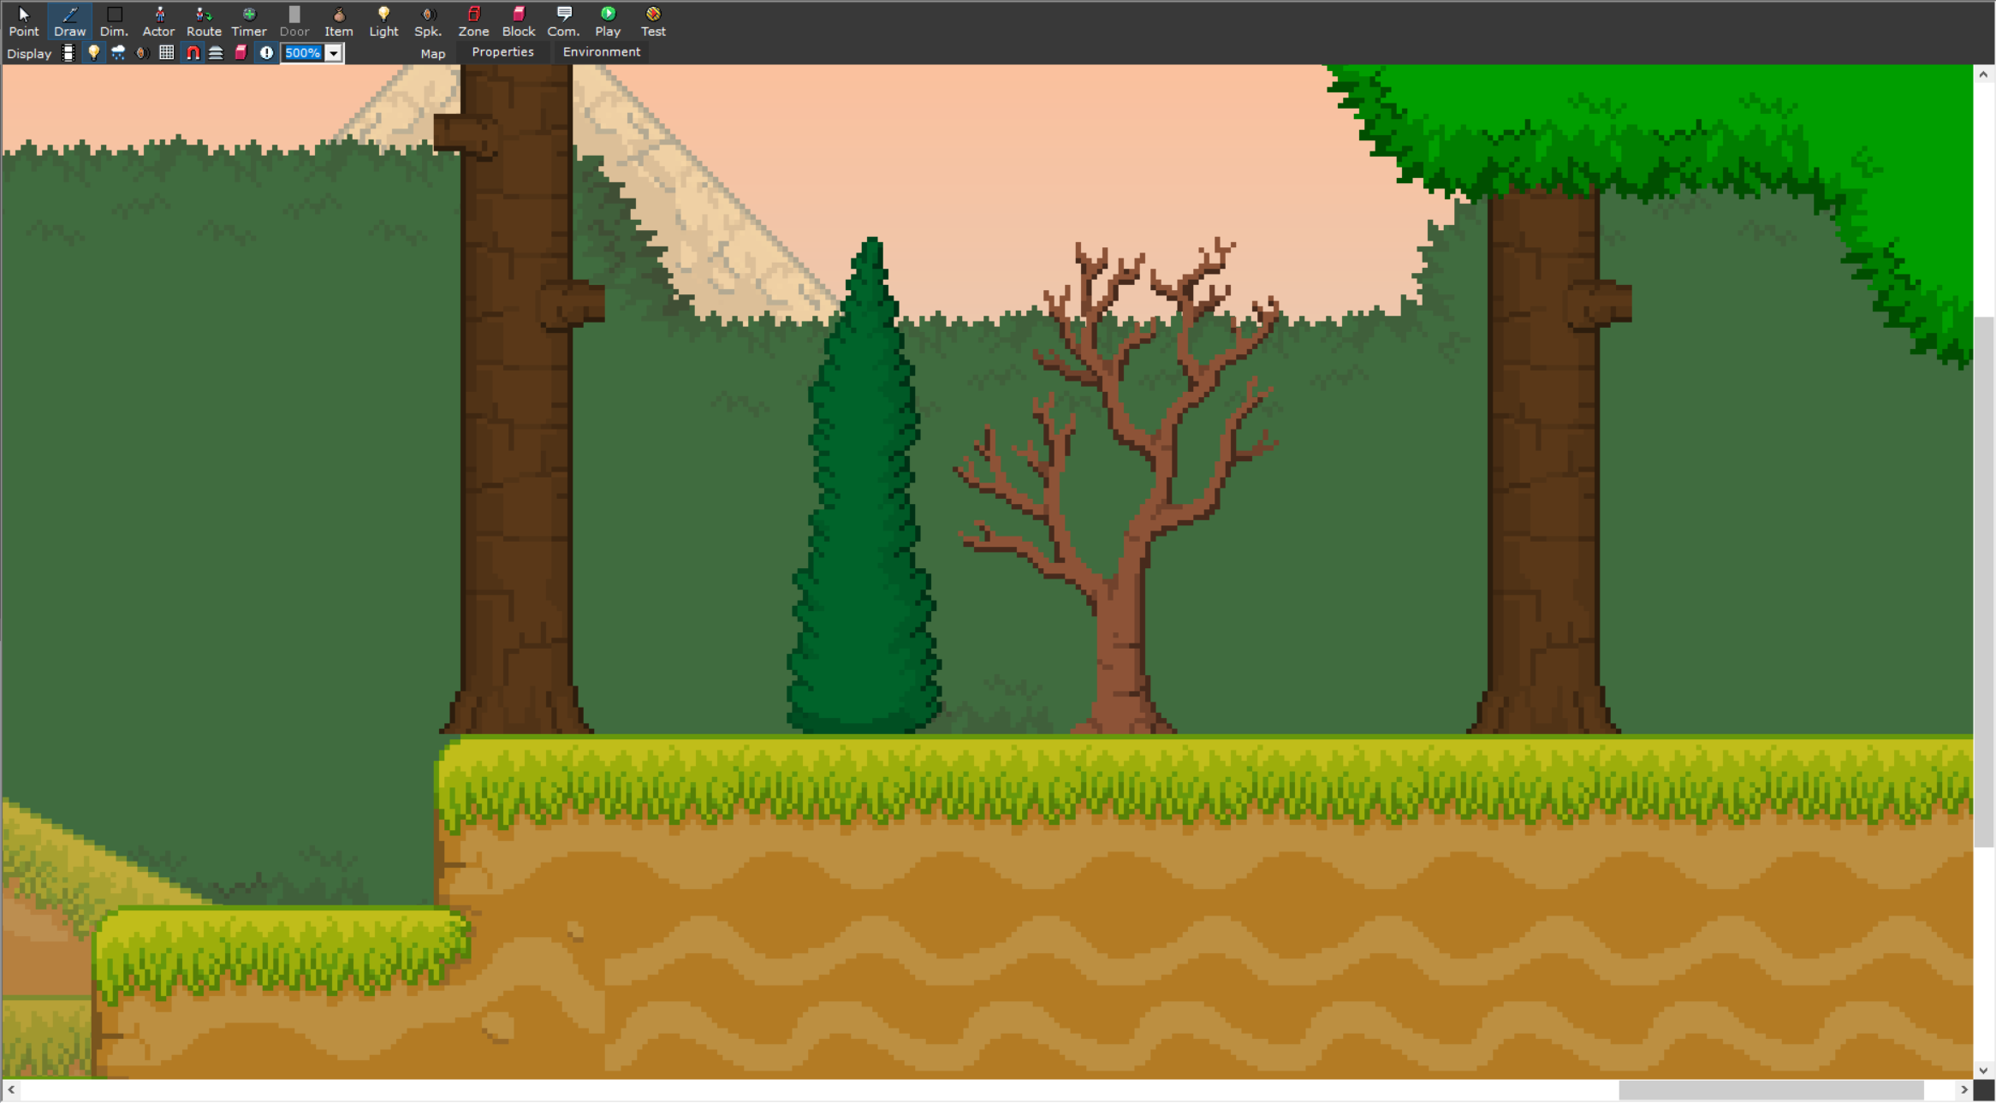The height and width of the screenshot is (1103, 1996).
Task: Select the Zone tool
Action: (473, 21)
